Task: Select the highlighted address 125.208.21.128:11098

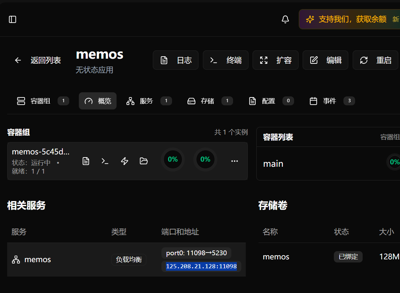Action: point(201,266)
